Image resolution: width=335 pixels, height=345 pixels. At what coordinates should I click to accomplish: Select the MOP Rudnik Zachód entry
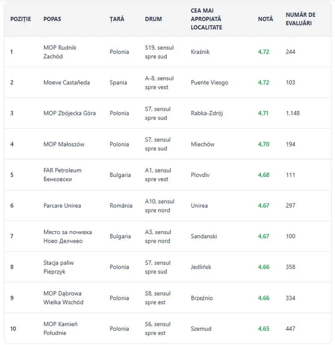[59, 52]
